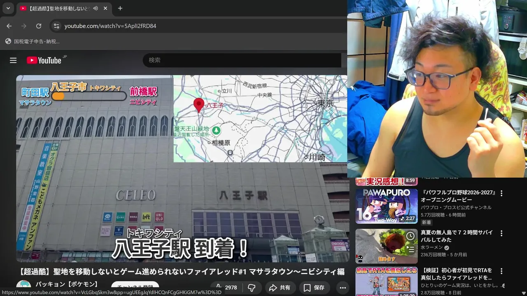Focus the YouTube 検索 search field
The height and width of the screenshot is (296, 527).
coord(243,60)
